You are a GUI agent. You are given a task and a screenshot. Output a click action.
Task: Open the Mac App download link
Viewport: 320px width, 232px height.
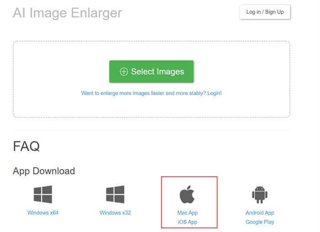click(x=187, y=213)
